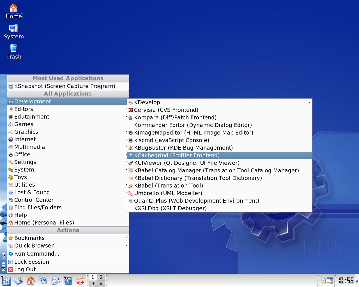Screen dimensions: 359x287
Task: Click the panel hide arrow at far right
Action: point(357,281)
